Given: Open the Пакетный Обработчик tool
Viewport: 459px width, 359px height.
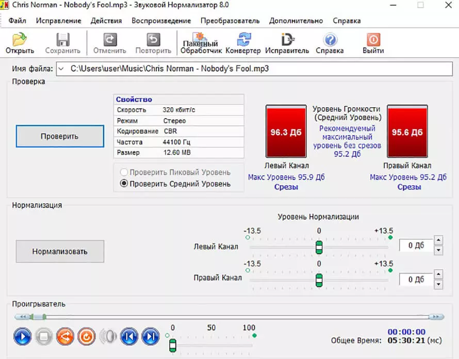Looking at the screenshot, I should click(201, 43).
